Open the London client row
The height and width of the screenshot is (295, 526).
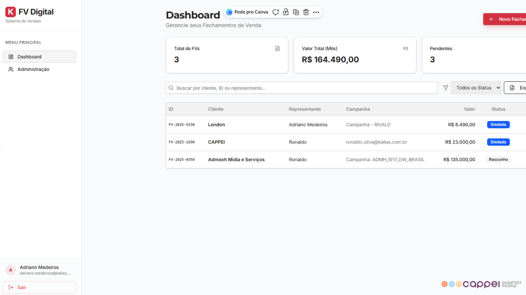(216, 125)
